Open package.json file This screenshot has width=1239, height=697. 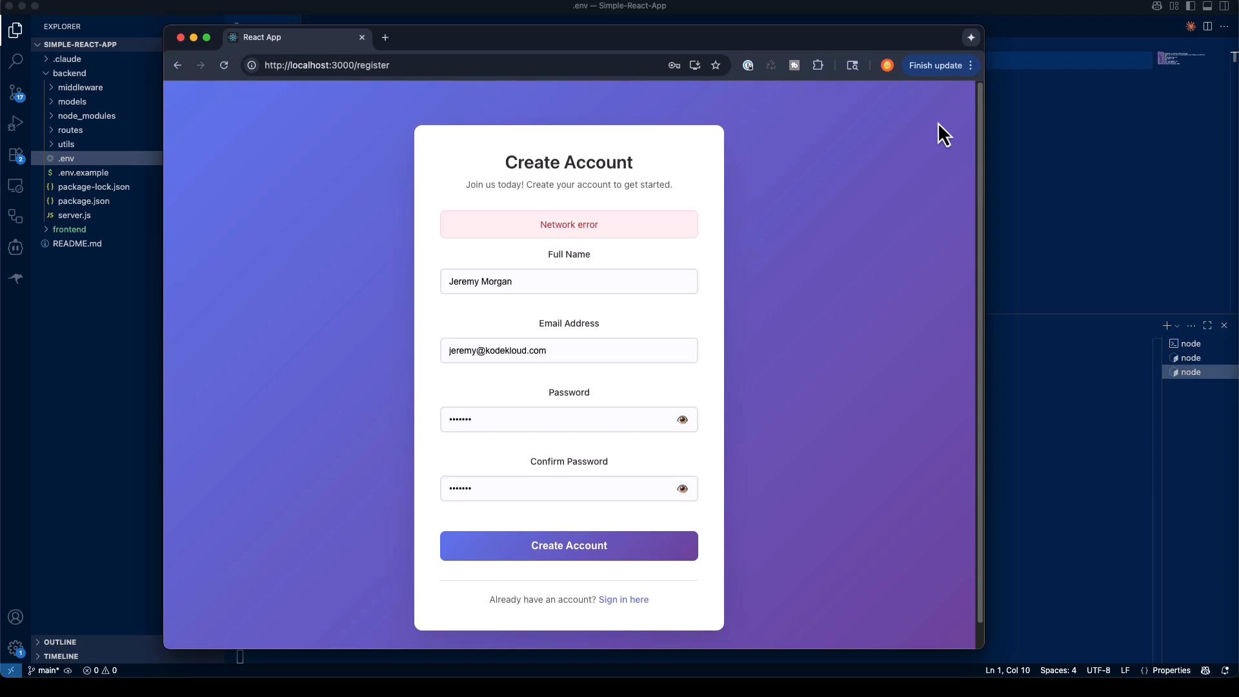pos(84,201)
